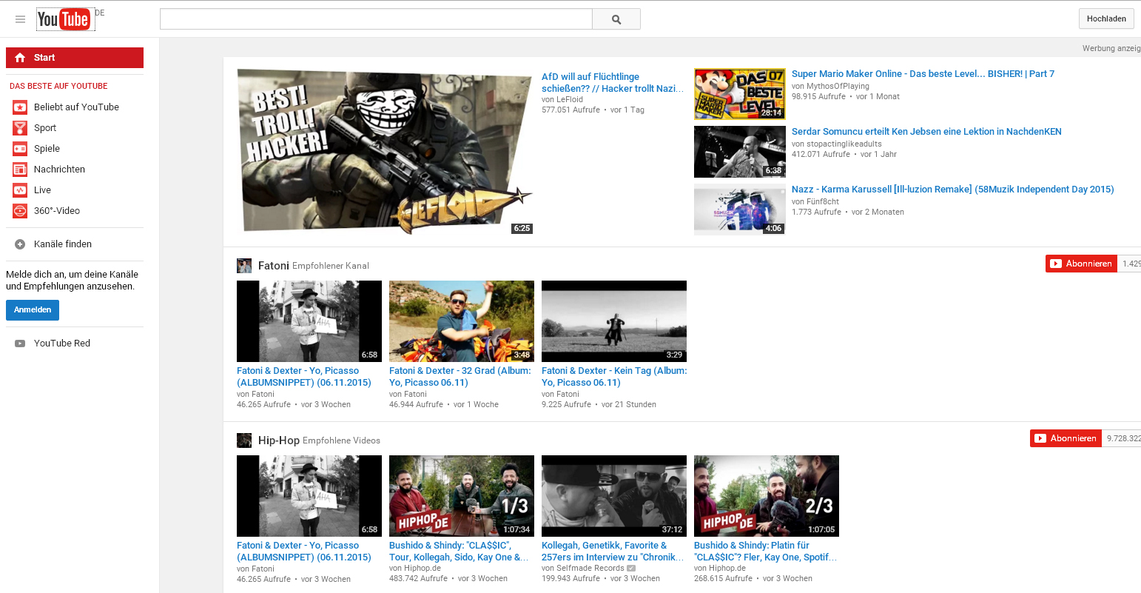The image size is (1141, 593).
Task: Click the Start home icon
Action: [20, 58]
